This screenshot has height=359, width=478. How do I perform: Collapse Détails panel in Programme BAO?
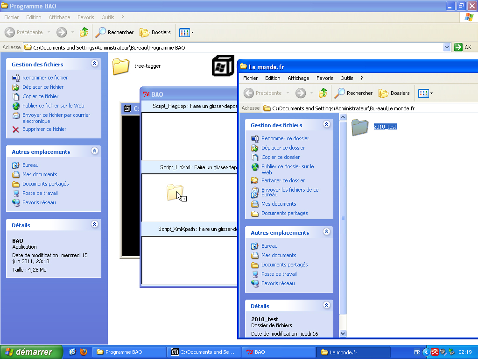pyautogui.click(x=94, y=224)
